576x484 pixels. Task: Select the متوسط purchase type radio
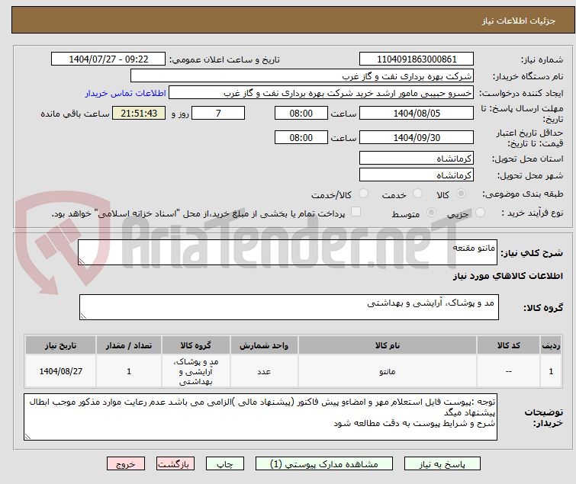click(431, 213)
